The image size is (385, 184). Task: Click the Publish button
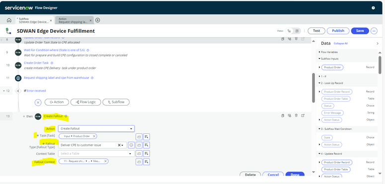pyautogui.click(x=338, y=31)
